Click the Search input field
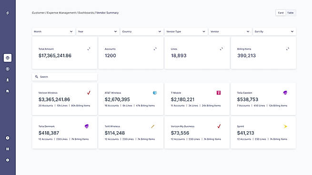The image size is (312, 175). (x=65, y=77)
